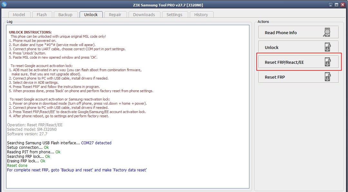This screenshot has width=348, height=192.
Task: Select the Unlock tab
Action: pos(91,14)
